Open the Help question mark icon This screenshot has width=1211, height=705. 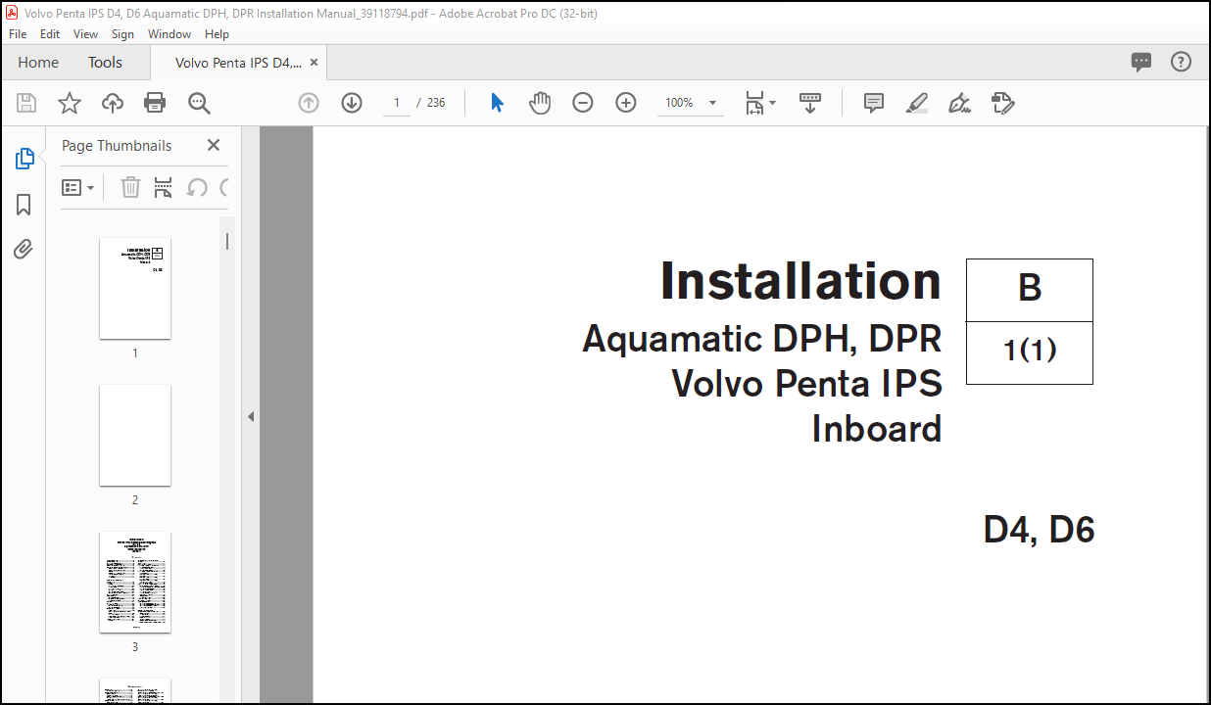[x=1182, y=62]
